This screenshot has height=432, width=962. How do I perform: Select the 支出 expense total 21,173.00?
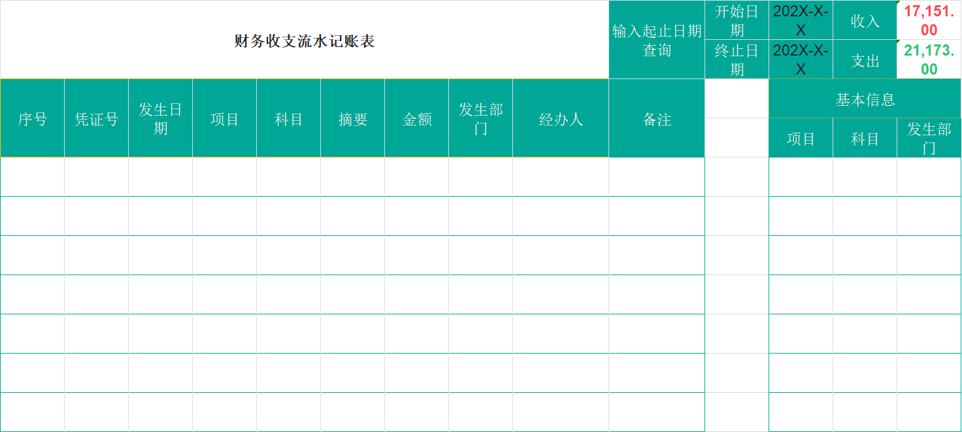[x=928, y=59]
